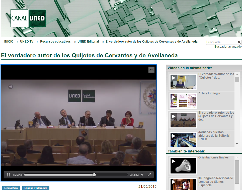Image resolution: width=242 pixels, height=190 pixels.
Task: Play the panel discussion thumbnail in series
Action: coord(183,120)
